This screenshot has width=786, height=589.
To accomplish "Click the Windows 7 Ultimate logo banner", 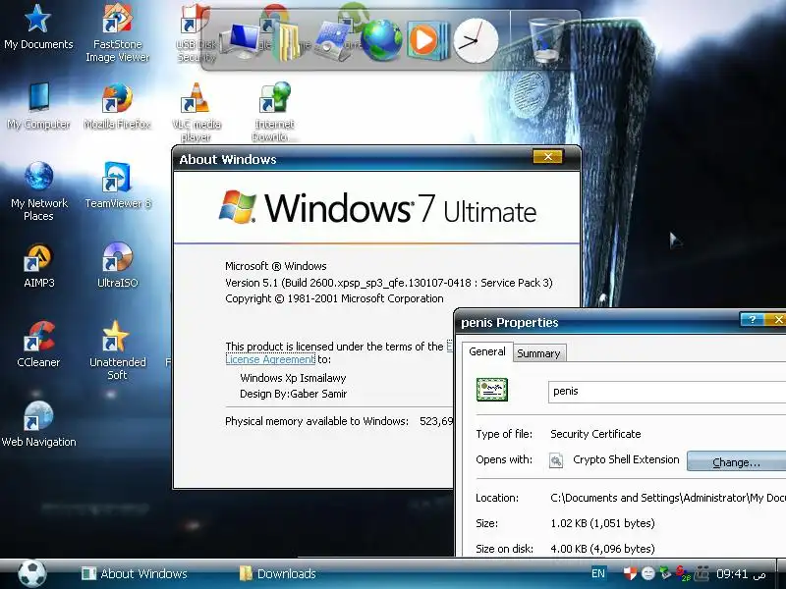I will coord(377,207).
